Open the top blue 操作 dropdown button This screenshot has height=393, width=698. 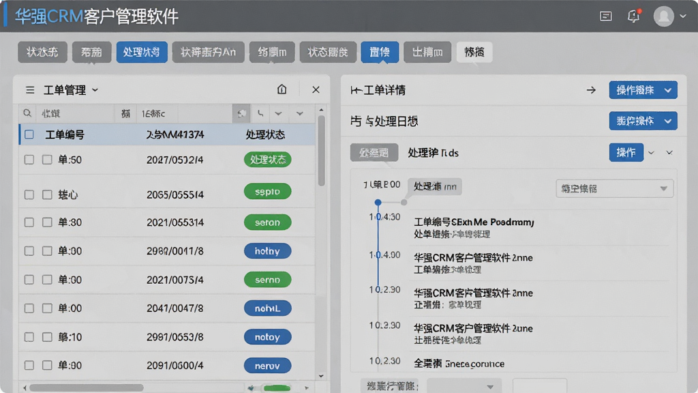643,90
